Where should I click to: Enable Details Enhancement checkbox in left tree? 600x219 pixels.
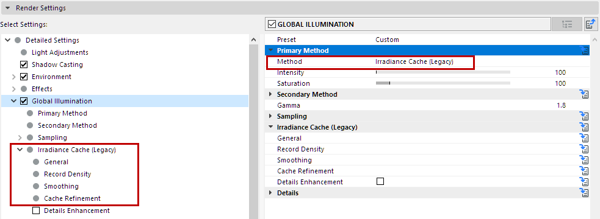tap(36, 210)
